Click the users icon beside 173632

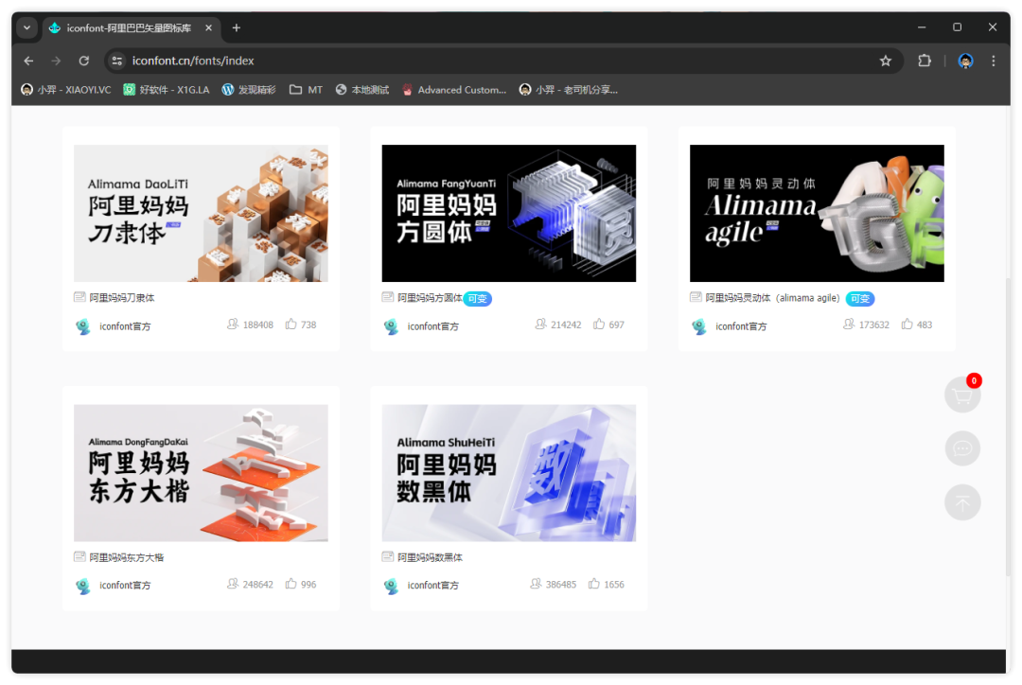pyautogui.click(x=849, y=324)
